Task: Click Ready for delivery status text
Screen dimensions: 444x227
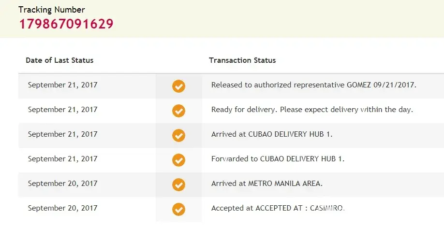Action: [312, 110]
